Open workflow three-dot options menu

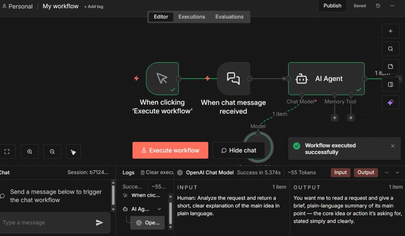392,6
